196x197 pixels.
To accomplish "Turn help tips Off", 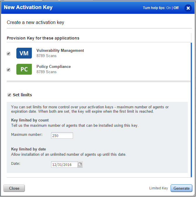I will [x=176, y=8].
